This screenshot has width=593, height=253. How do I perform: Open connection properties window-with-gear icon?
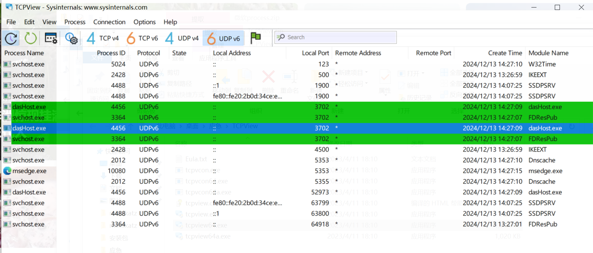51,38
